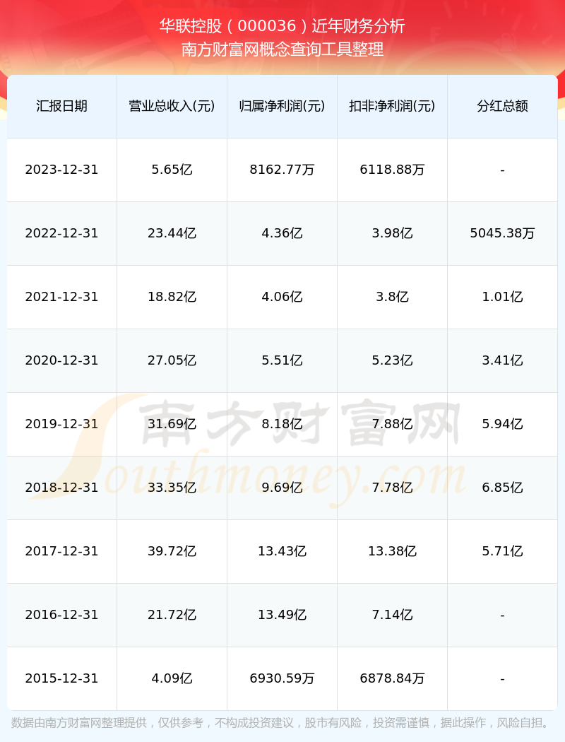The height and width of the screenshot is (742, 565).
Task: Select the 27.05亿 revenue cell
Action: coord(172,360)
